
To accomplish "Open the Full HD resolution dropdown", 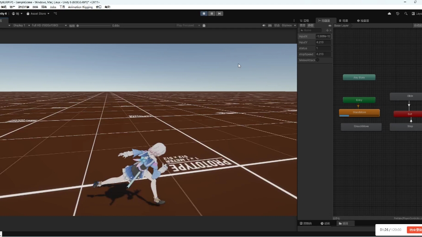I will (x=49, y=25).
